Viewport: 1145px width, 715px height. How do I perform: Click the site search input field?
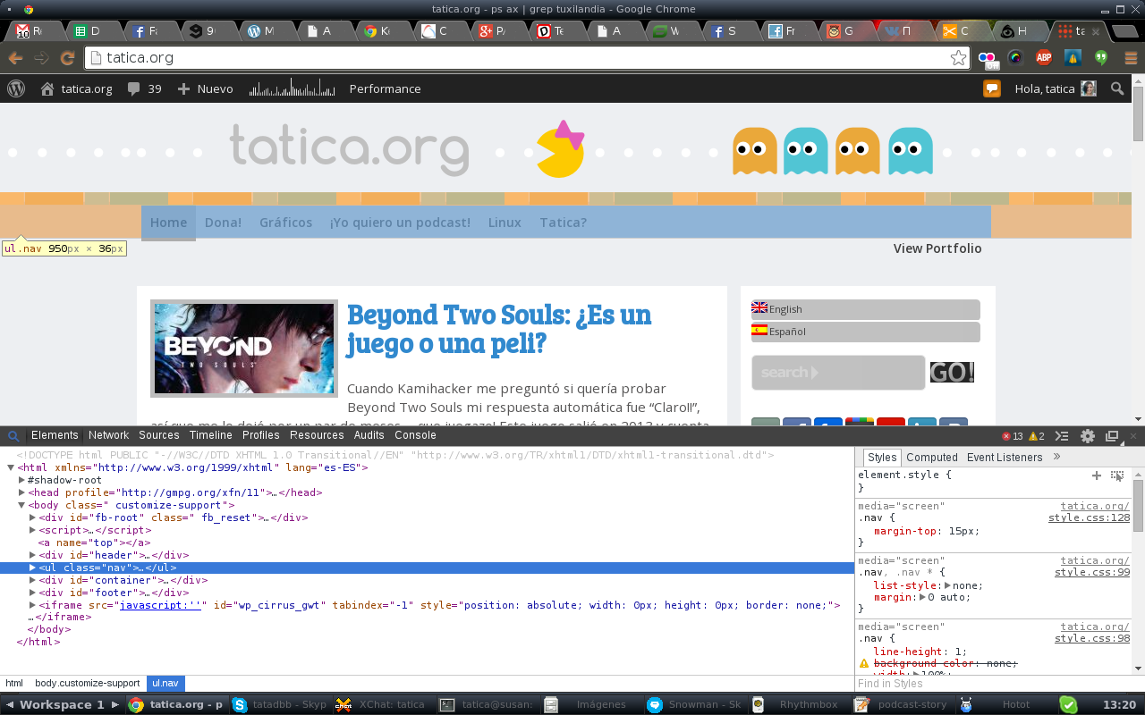[x=838, y=373]
